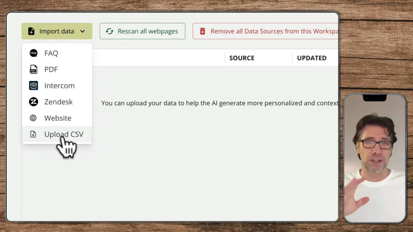Click the Website globe icon

tap(33, 118)
